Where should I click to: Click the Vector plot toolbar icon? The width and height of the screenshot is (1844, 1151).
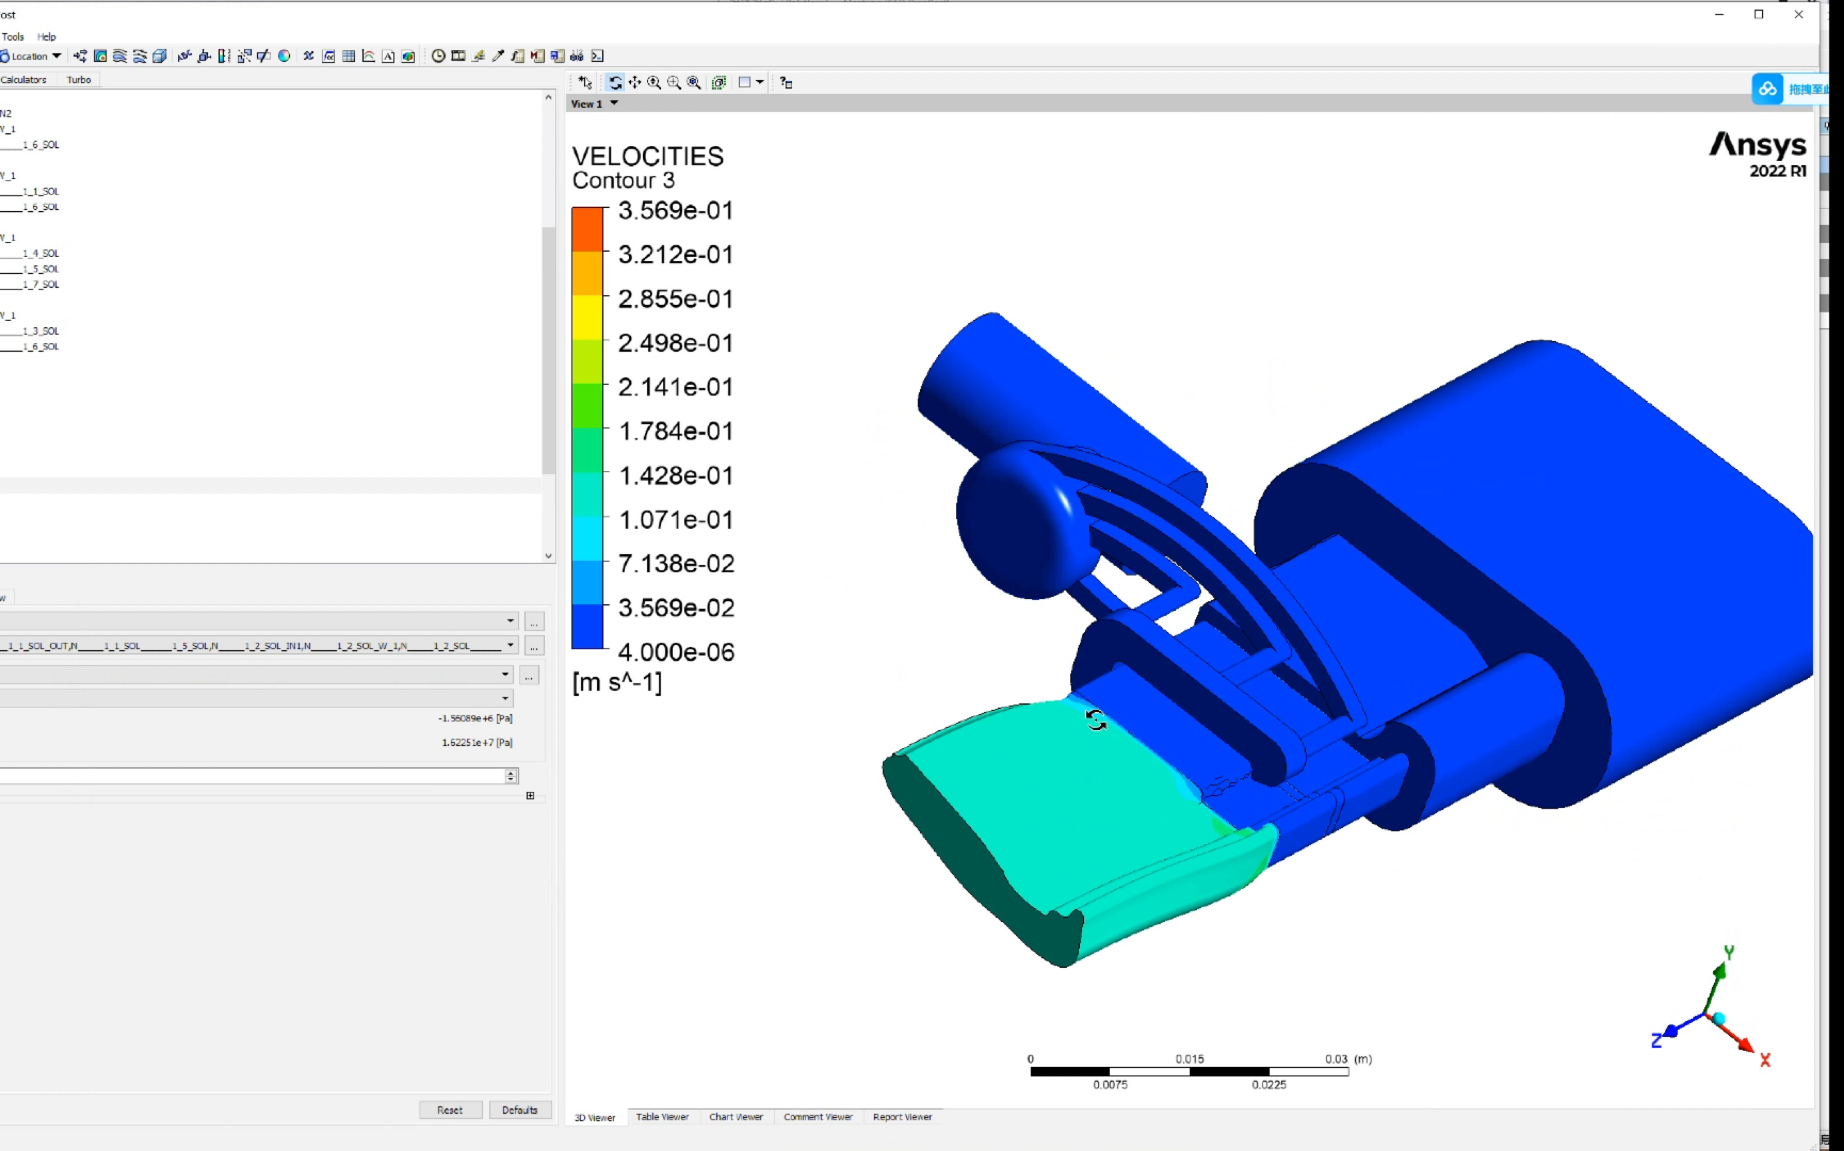pyautogui.click(x=80, y=55)
